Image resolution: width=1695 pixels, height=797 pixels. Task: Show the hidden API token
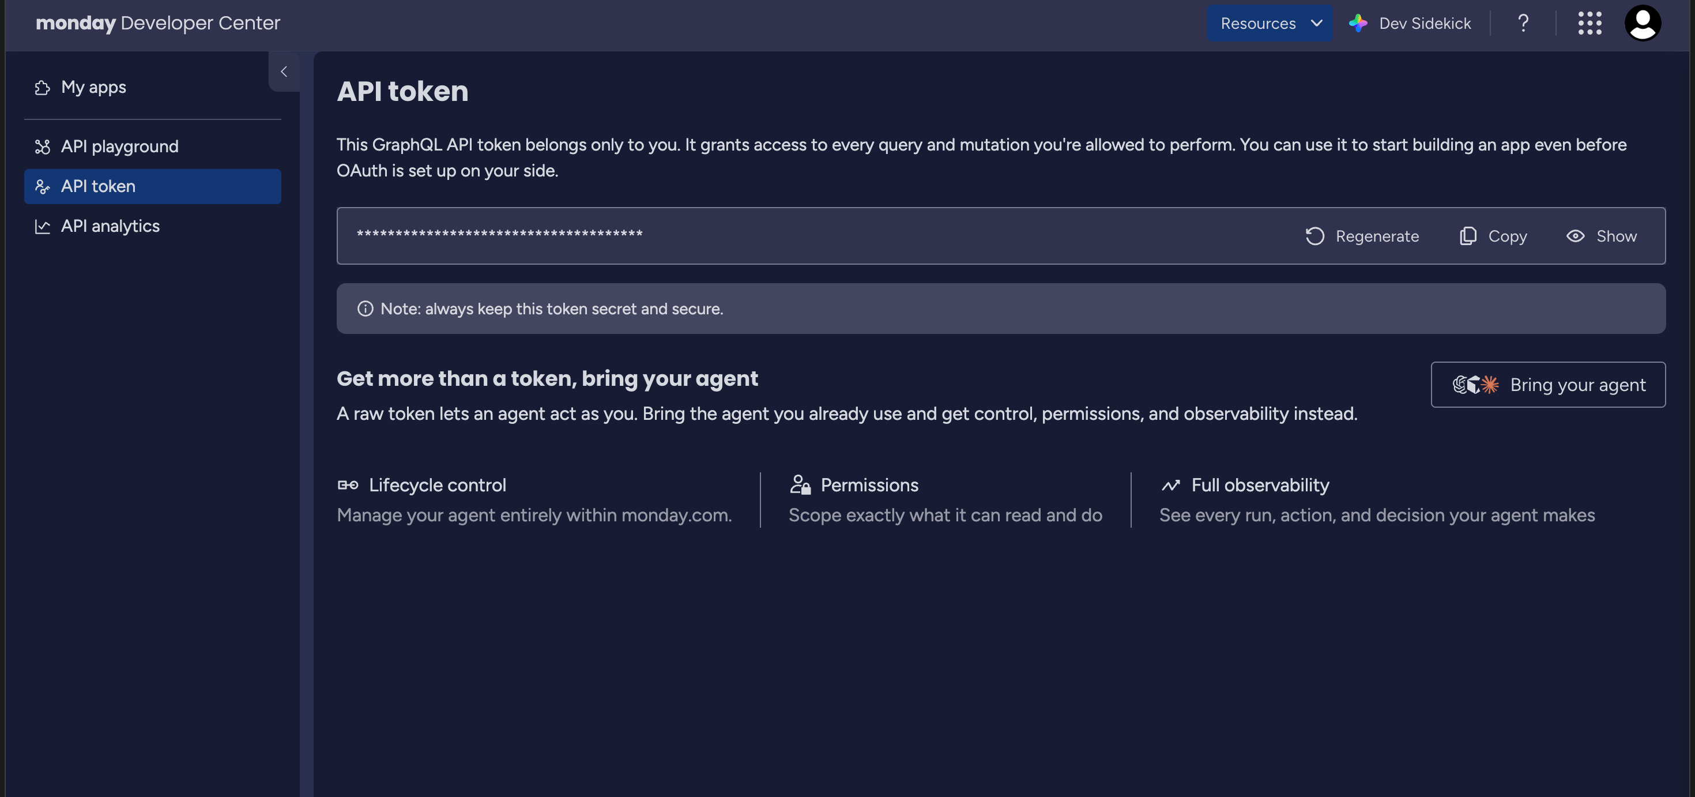point(1602,236)
